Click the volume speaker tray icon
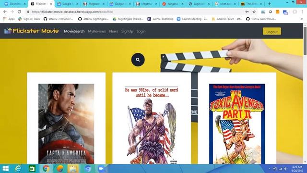Screen dimensions: 307x173 (x=286, y=169)
